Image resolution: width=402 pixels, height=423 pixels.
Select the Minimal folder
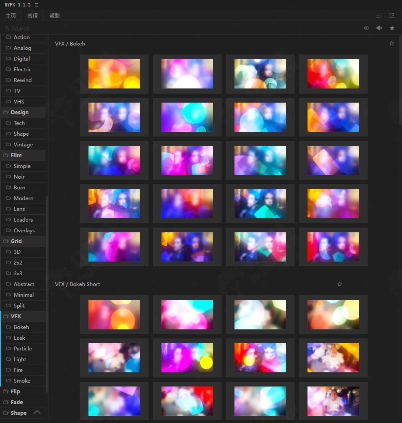[x=23, y=295]
